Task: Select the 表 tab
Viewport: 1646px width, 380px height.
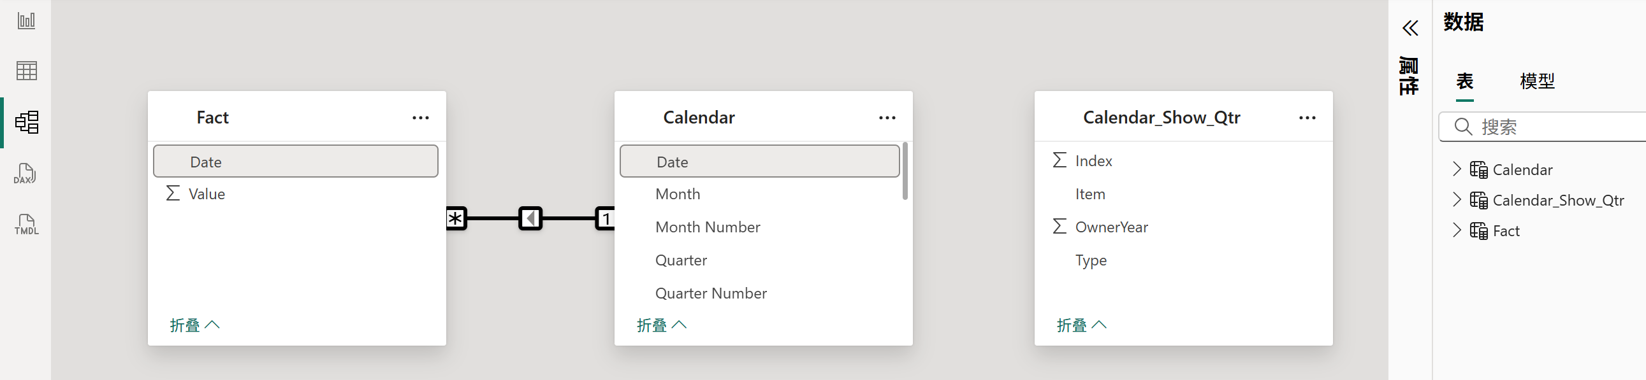Action: point(1464,81)
